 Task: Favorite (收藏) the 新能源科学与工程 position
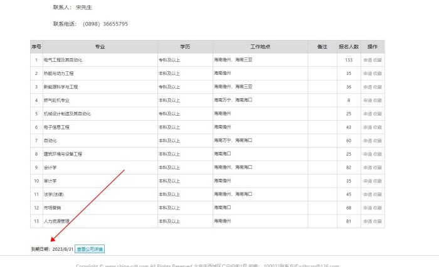tap(378, 87)
